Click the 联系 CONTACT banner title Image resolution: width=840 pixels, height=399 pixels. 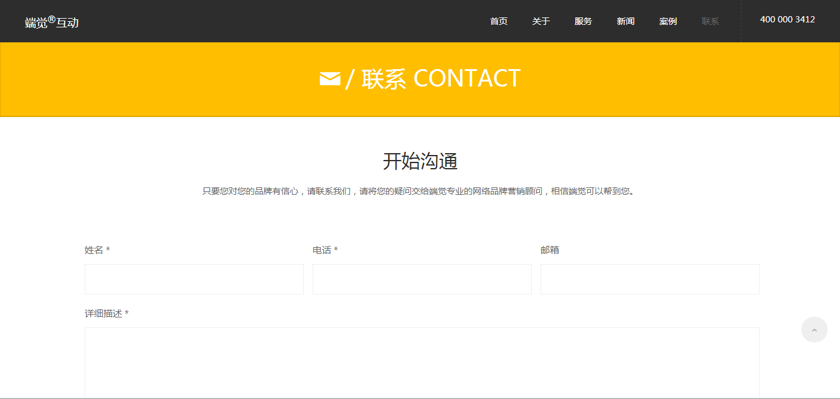(x=441, y=79)
